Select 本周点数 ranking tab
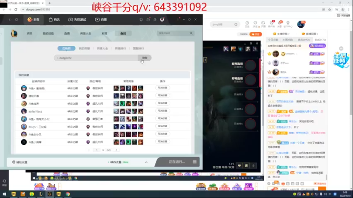The image size is (353, 198). click(x=288, y=40)
